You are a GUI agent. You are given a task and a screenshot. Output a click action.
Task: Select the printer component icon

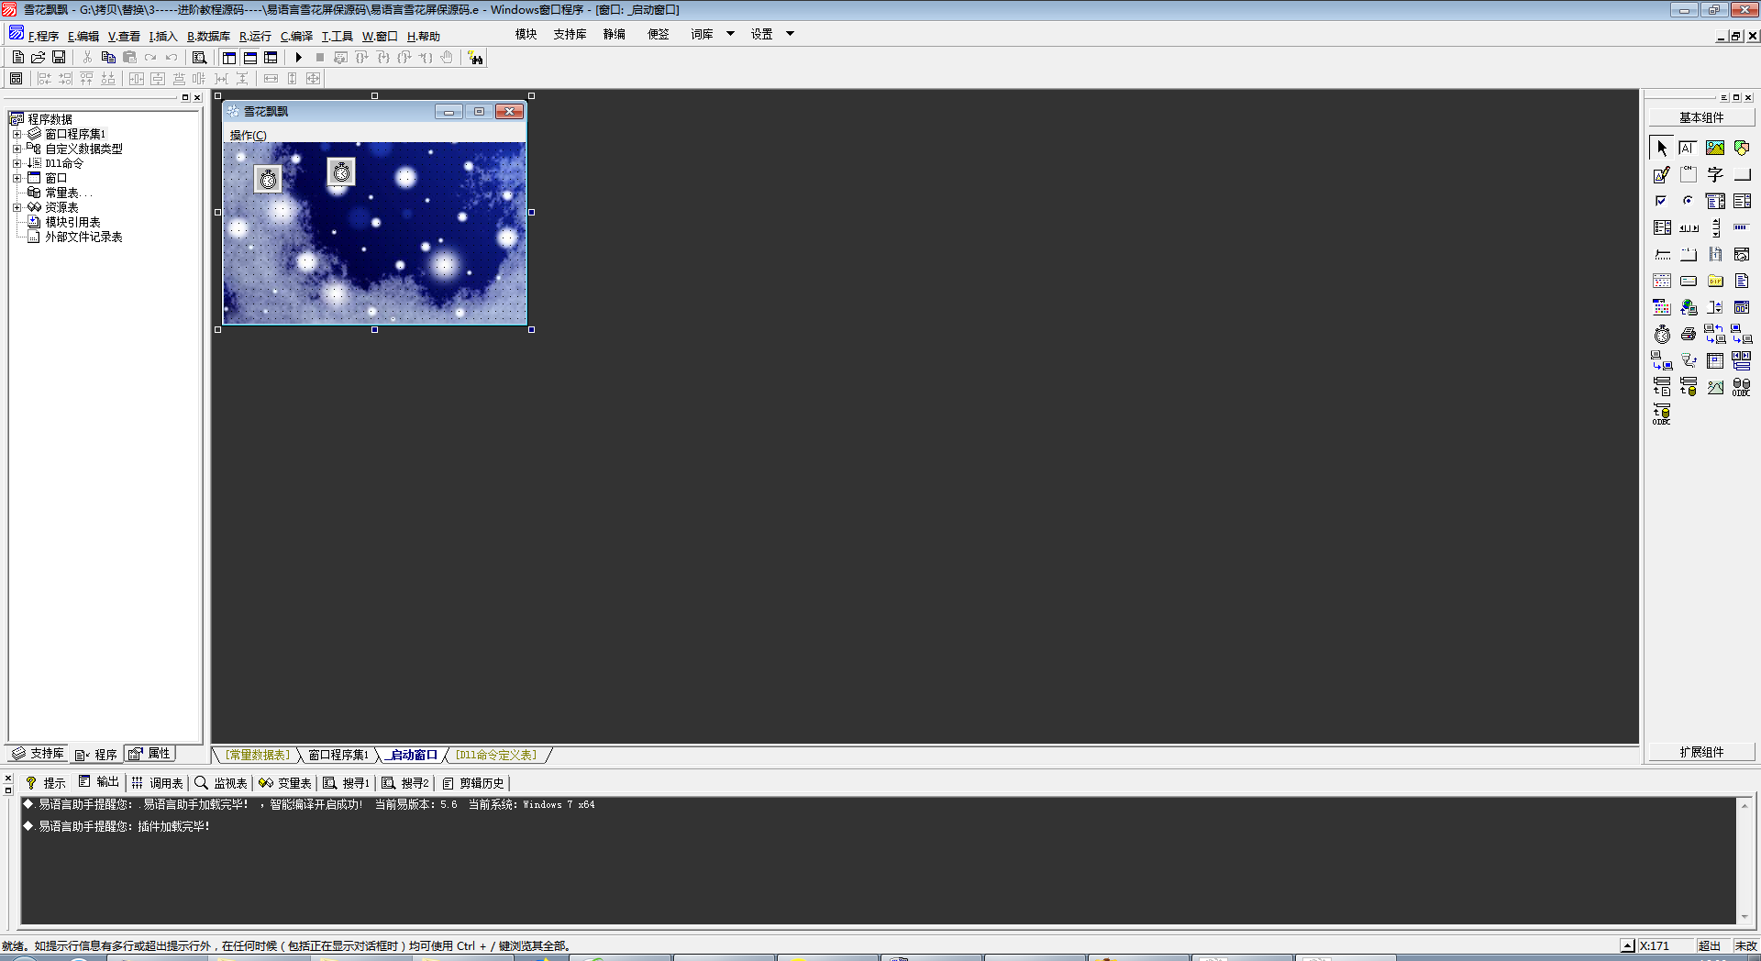click(x=1689, y=334)
